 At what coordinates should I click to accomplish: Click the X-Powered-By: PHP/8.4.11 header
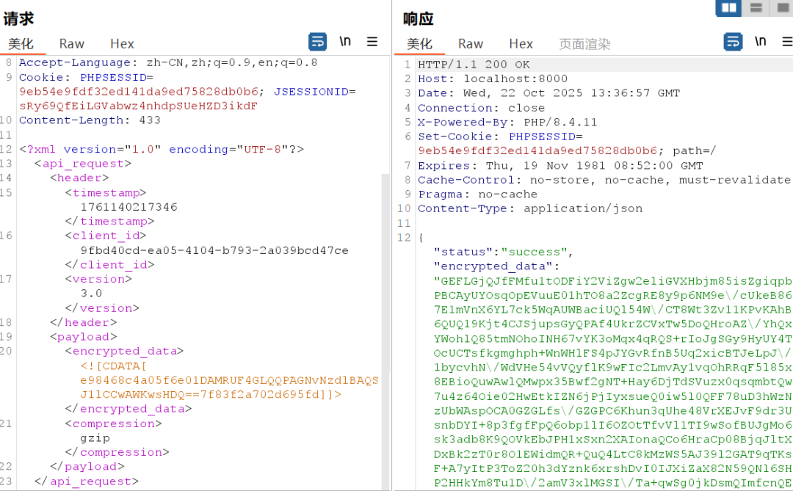[507, 122]
